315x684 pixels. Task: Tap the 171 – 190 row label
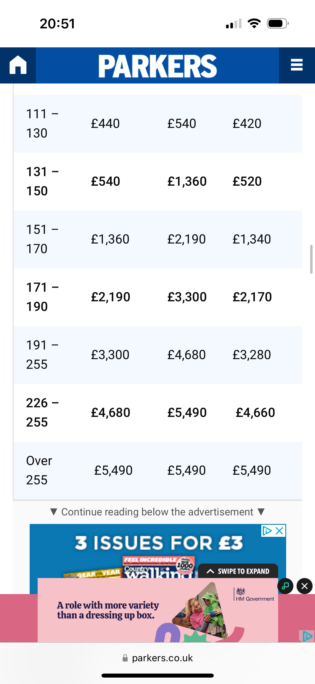(x=42, y=297)
